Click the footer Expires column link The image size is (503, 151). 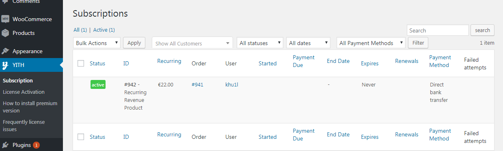tap(370, 137)
